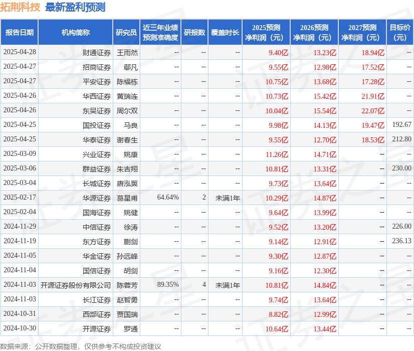Click the 11.26亿 forecast value

(x=277, y=154)
